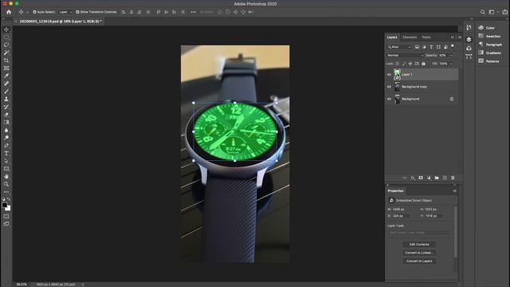This screenshot has width=510, height=287.
Task: Select the Rectangle shape tool
Action: tap(6, 169)
